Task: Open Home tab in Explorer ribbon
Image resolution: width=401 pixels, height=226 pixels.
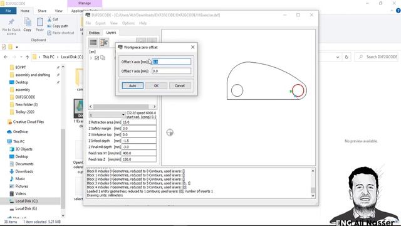Action: click(x=25, y=11)
